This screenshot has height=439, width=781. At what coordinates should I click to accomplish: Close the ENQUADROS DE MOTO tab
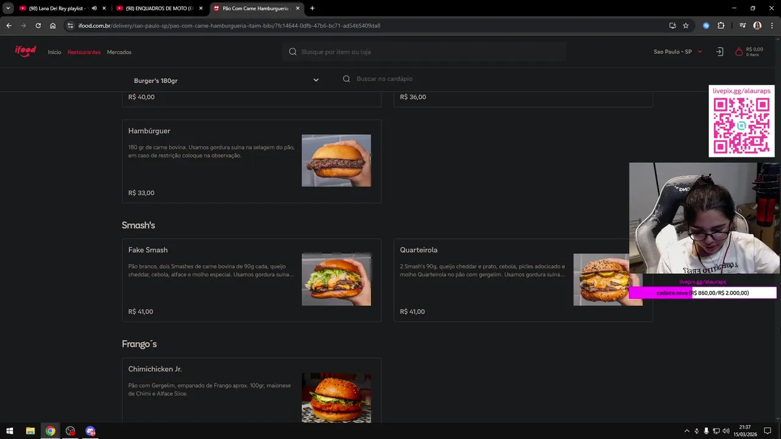(201, 9)
